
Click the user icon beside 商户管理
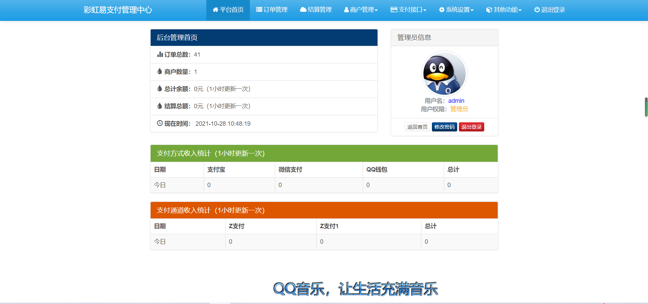tap(346, 10)
